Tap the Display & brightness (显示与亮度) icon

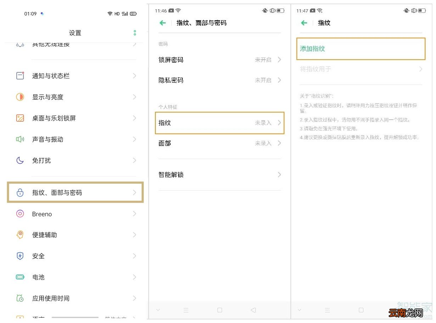coord(20,97)
